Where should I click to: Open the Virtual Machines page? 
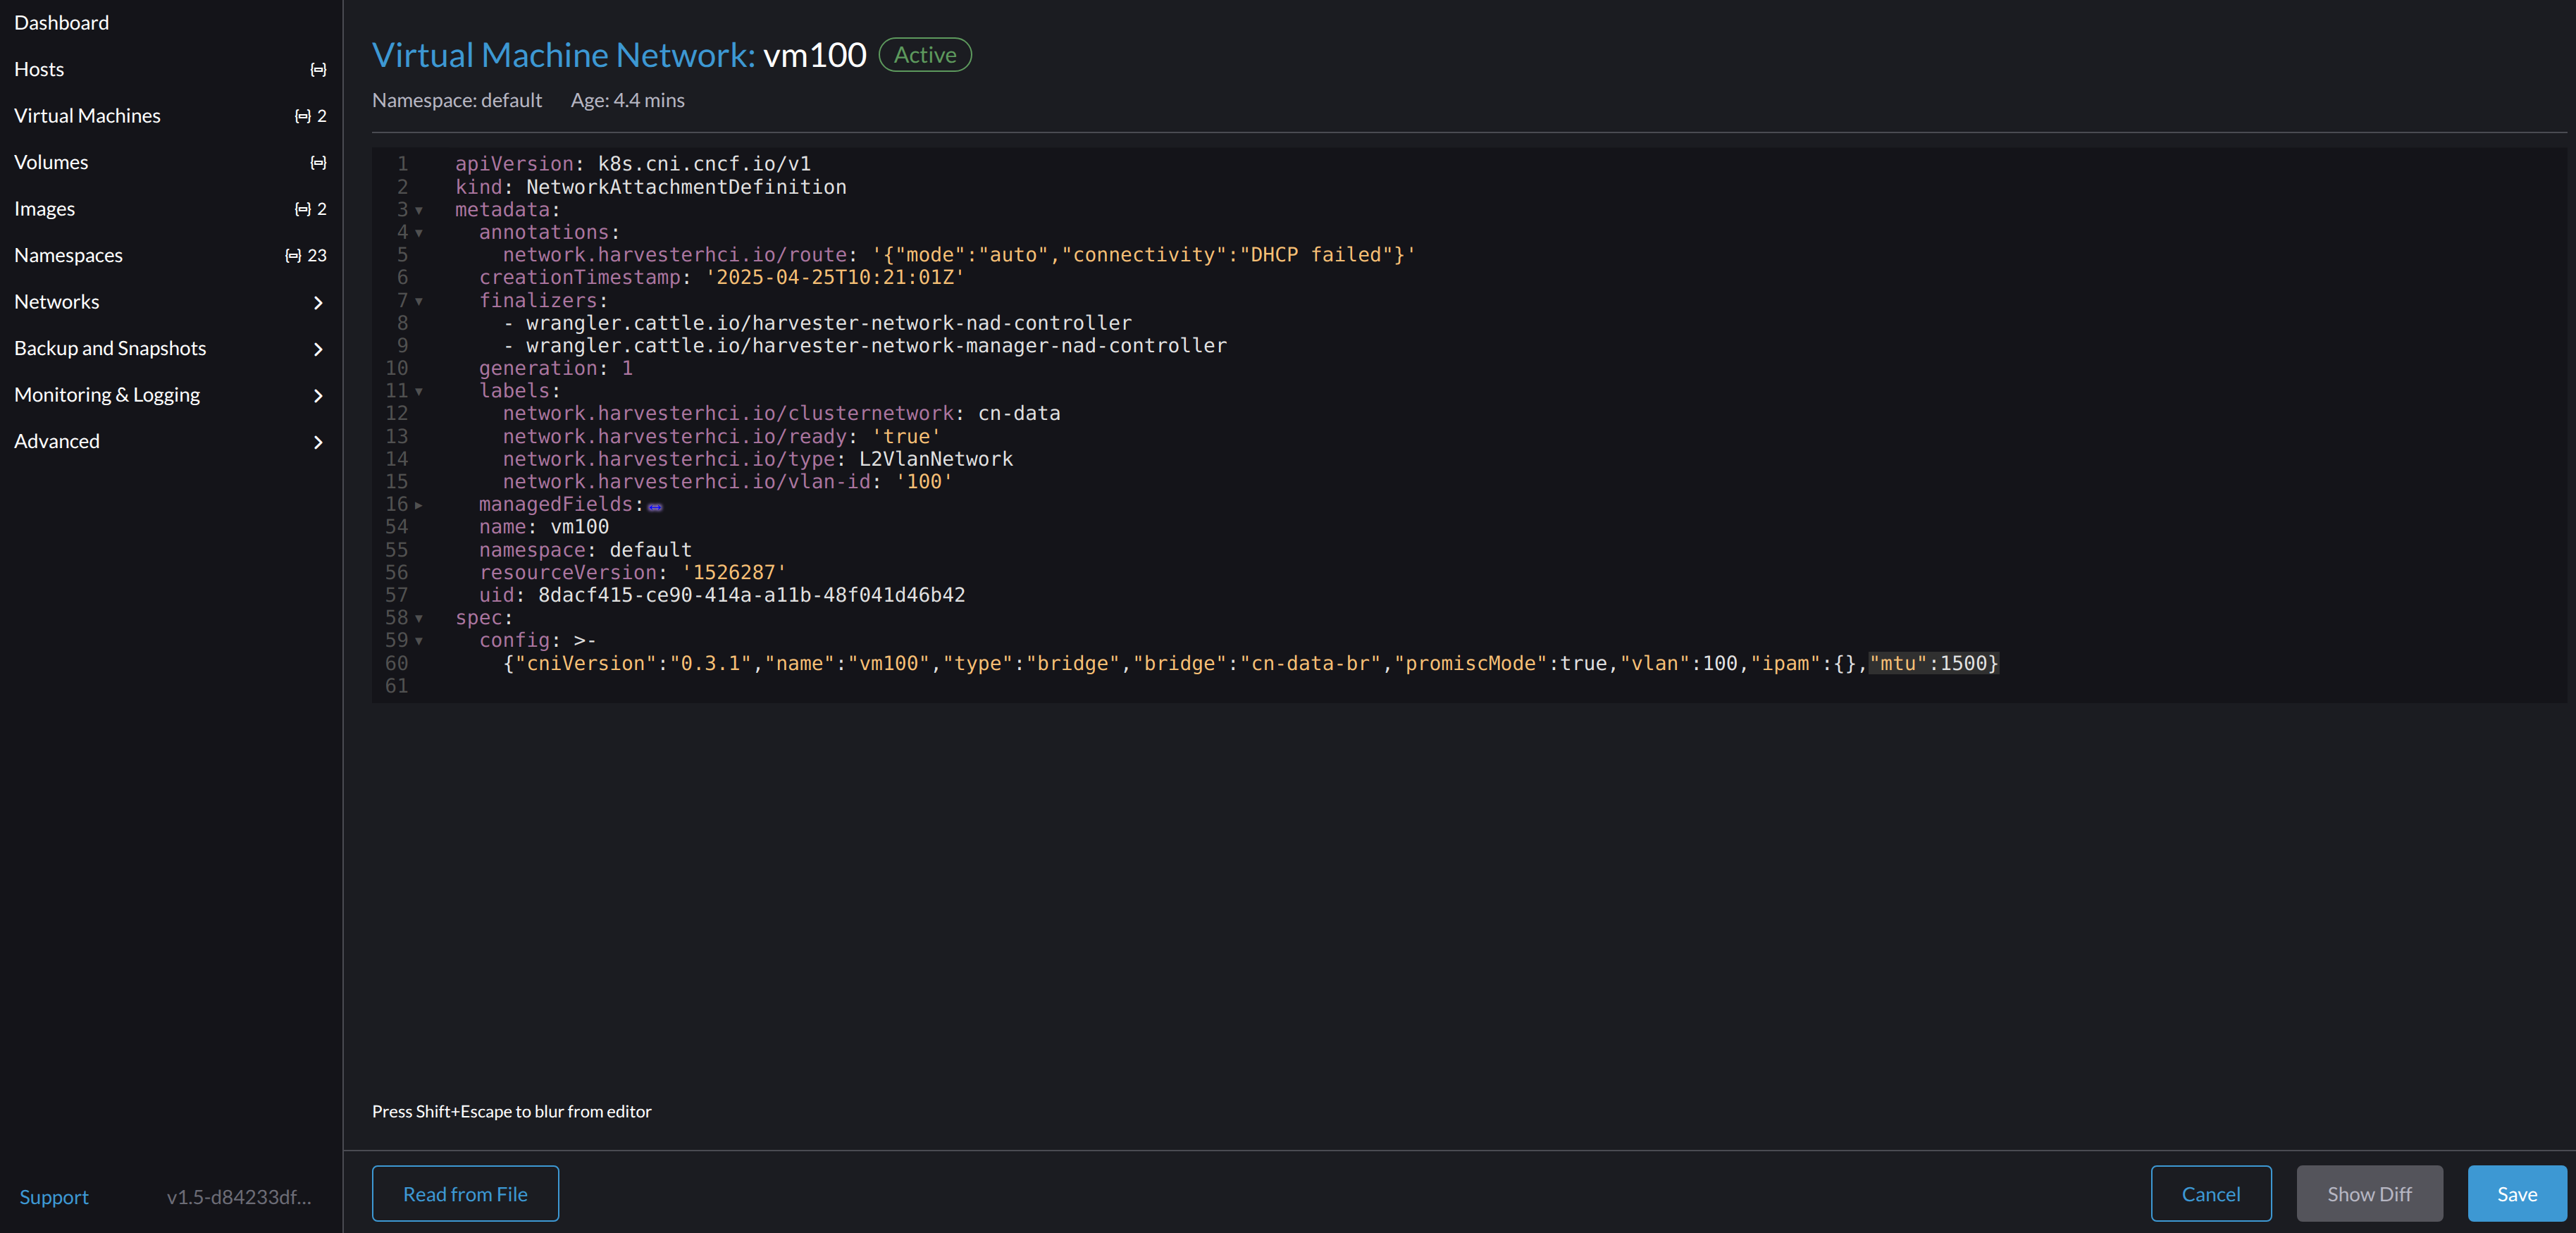[88, 116]
